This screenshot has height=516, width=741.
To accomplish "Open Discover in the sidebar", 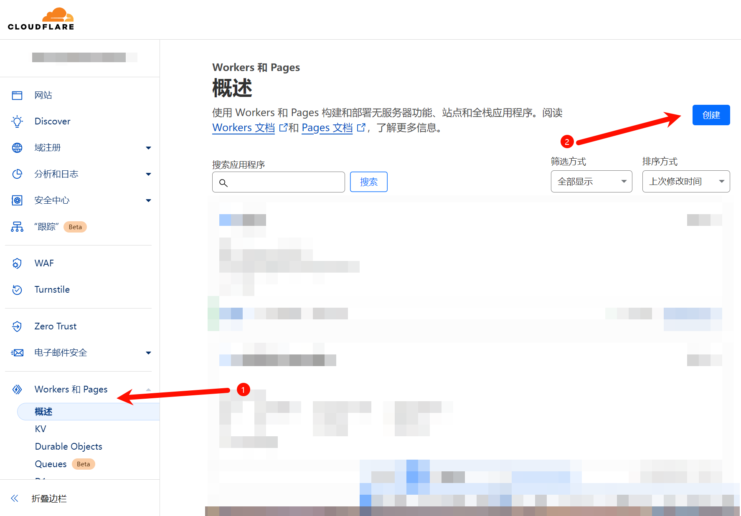I will [x=52, y=121].
